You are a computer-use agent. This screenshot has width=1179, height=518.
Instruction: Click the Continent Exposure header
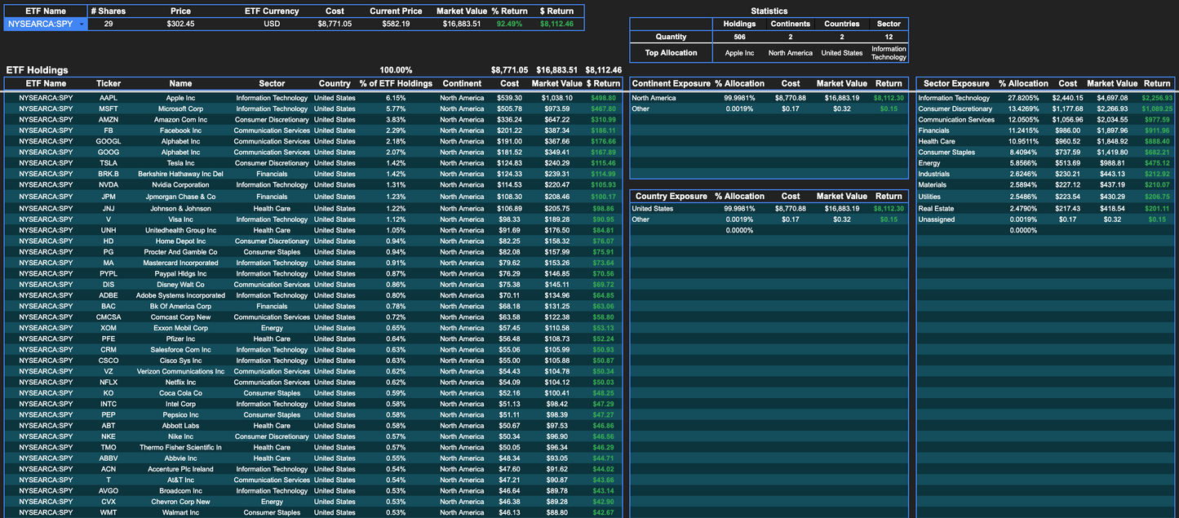point(671,83)
